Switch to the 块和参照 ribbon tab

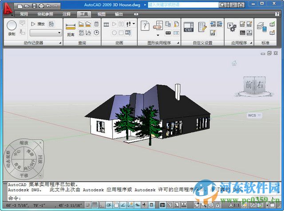coord(45,14)
